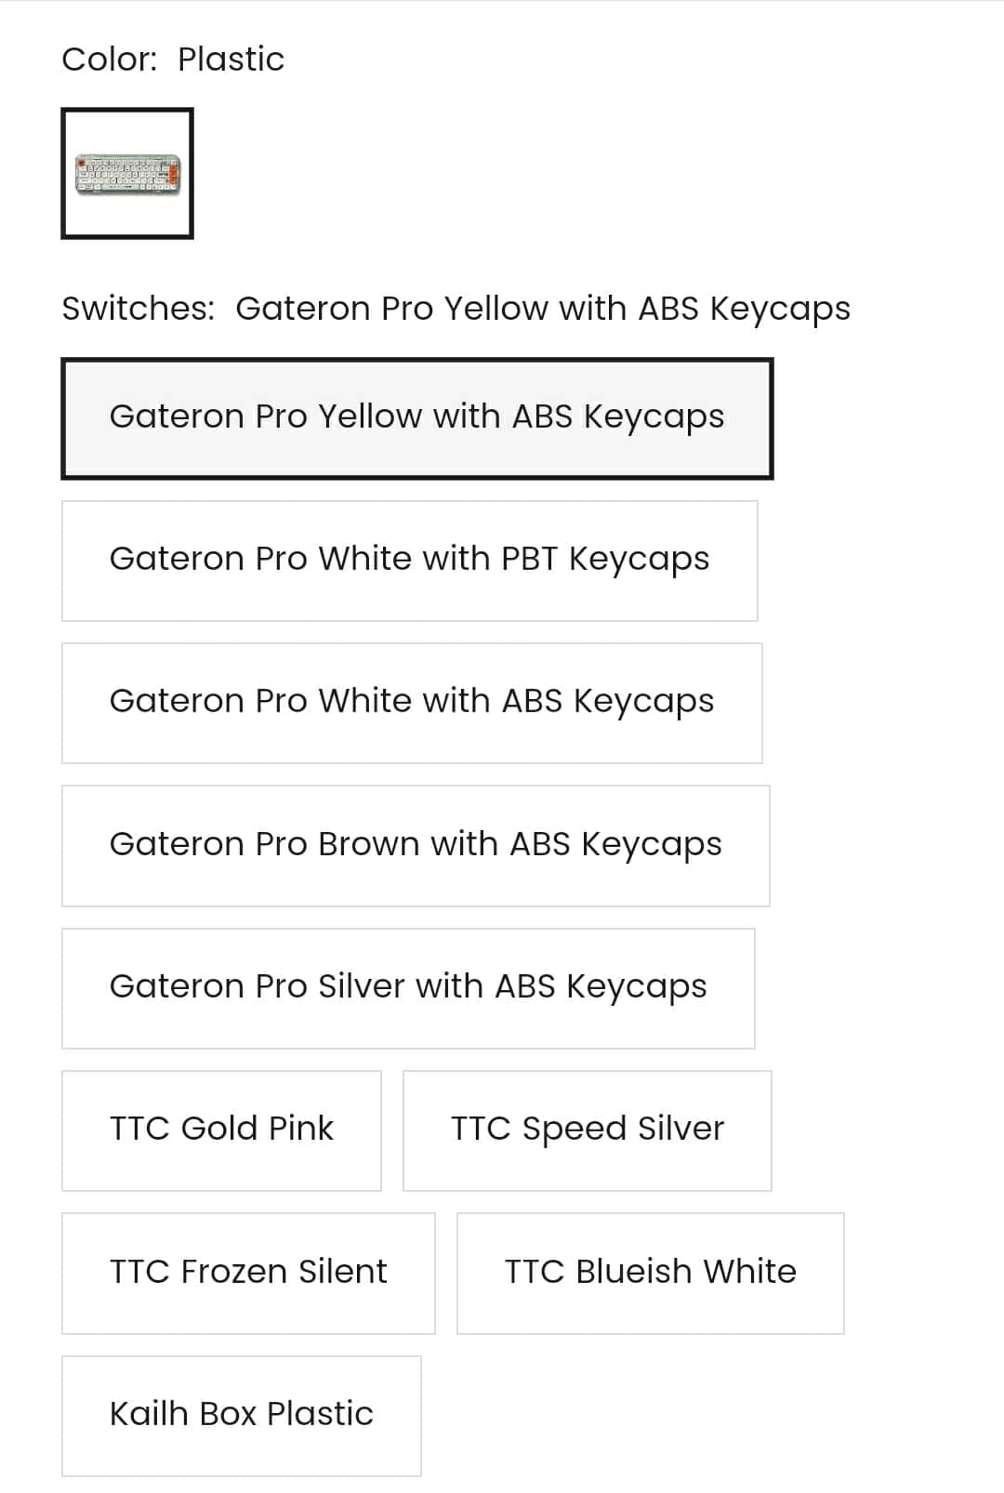Select Gateron Pro White with PBT Keycaps

(409, 561)
